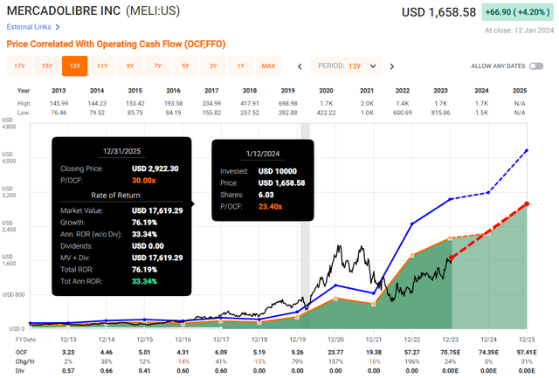The image size is (559, 378).
Task: Click the 30.00x P/OCF value in tooltip
Action: (x=143, y=181)
